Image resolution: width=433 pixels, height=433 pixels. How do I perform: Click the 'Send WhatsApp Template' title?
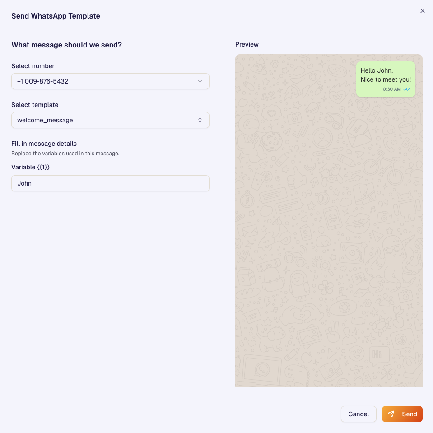coord(56,16)
